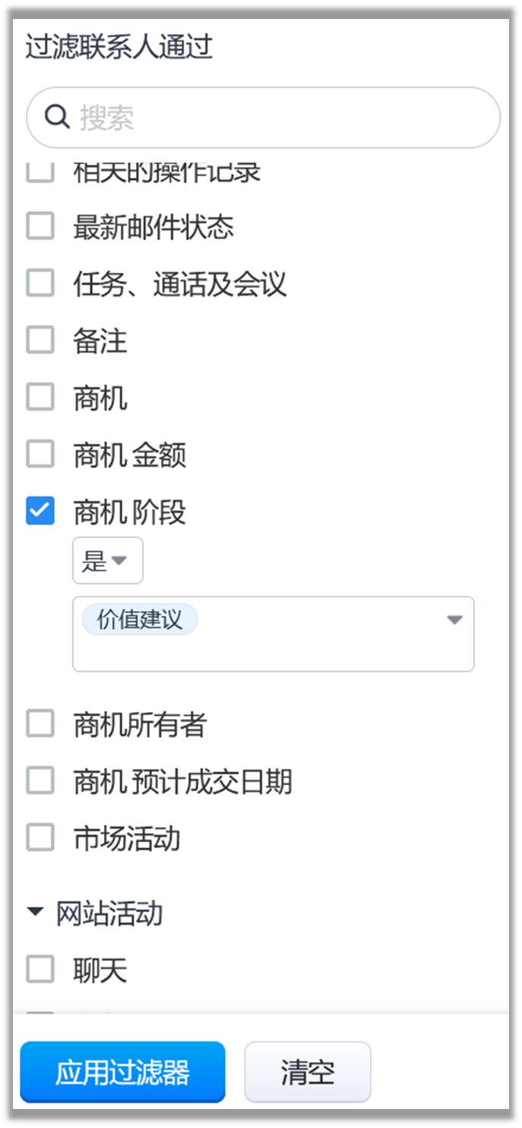The image size is (522, 1128).
Task: Click the 商机 阶段 label text
Action: tap(129, 512)
